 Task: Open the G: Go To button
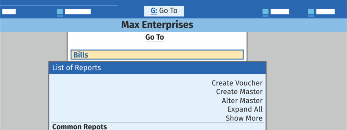[164, 11]
